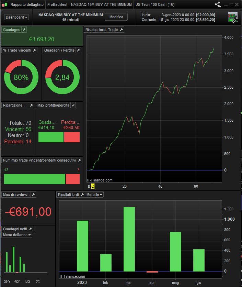Open the Mensile period dropdown
Viewport: 242px width, 287px height.
click(x=94, y=195)
